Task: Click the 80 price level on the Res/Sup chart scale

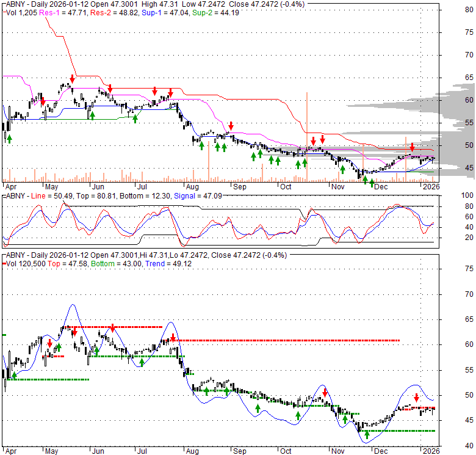Action: pyautogui.click(x=469, y=10)
